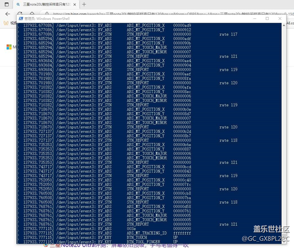Viewport: 294px width, 248px height.
Task: Close the Windows PowerShell window
Action: click(x=279, y=19)
